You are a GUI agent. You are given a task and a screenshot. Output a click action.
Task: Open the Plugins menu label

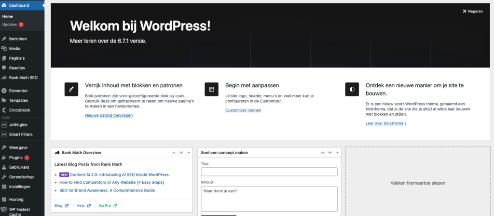16,158
